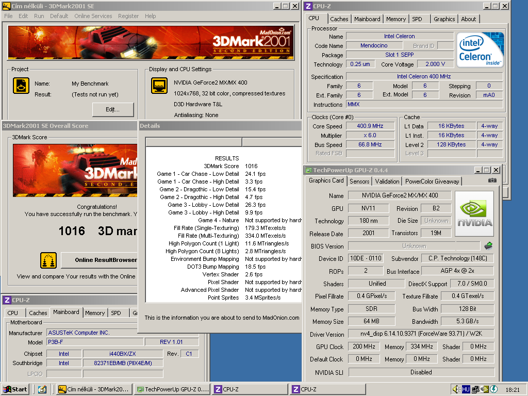Screen dimensions: 528x396
Task: Click the volume speaker tray icon
Action: 456,389
